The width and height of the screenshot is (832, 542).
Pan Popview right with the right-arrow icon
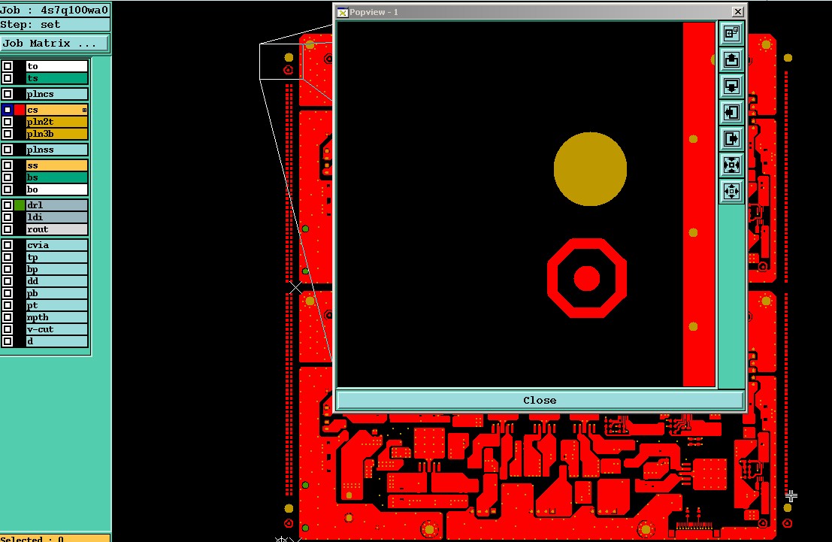[x=731, y=139]
